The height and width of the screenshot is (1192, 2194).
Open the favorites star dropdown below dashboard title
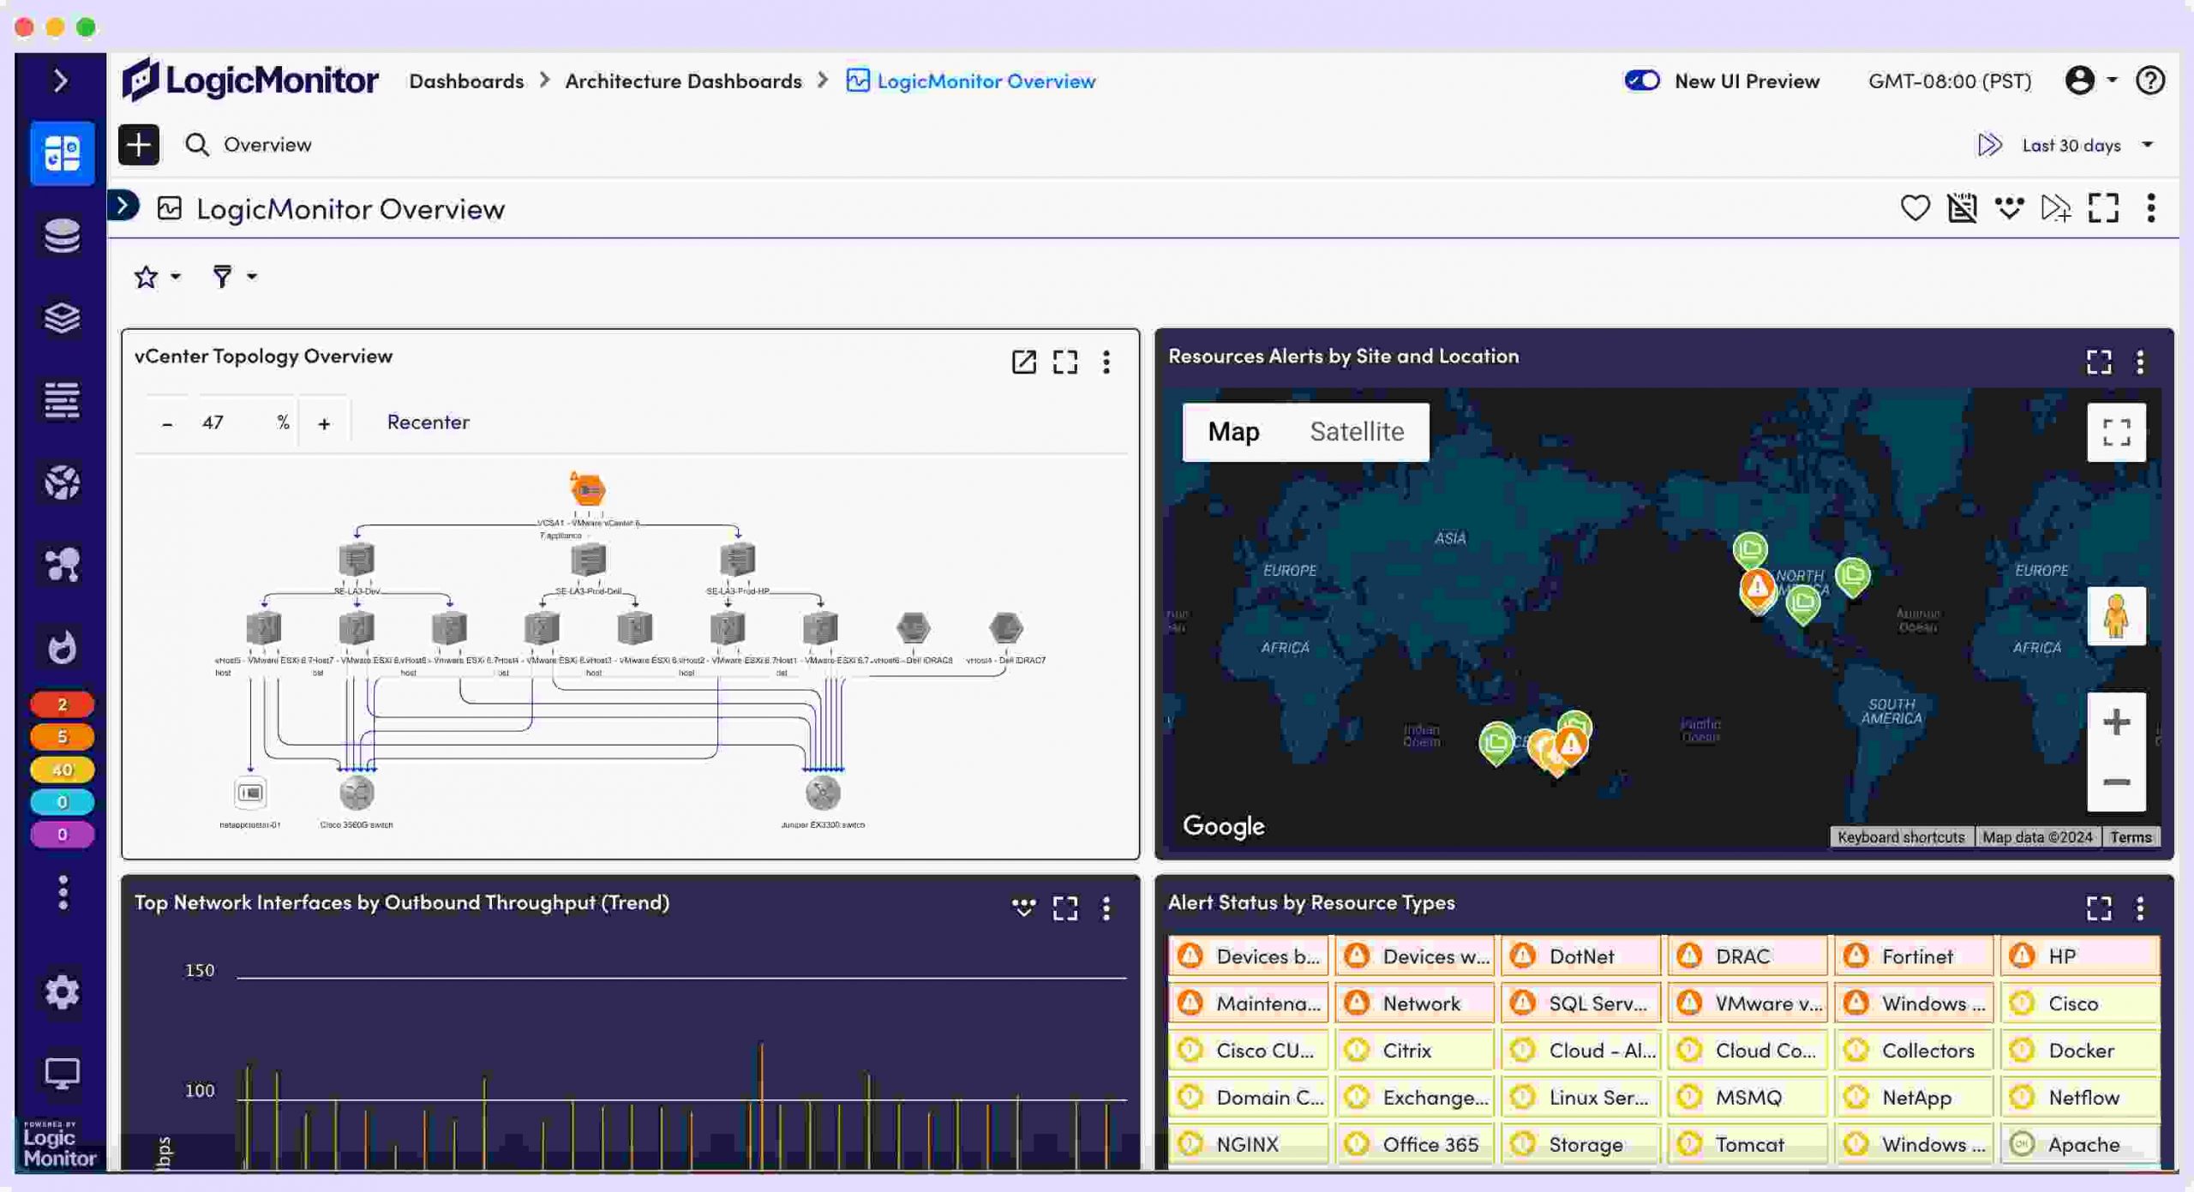155,276
